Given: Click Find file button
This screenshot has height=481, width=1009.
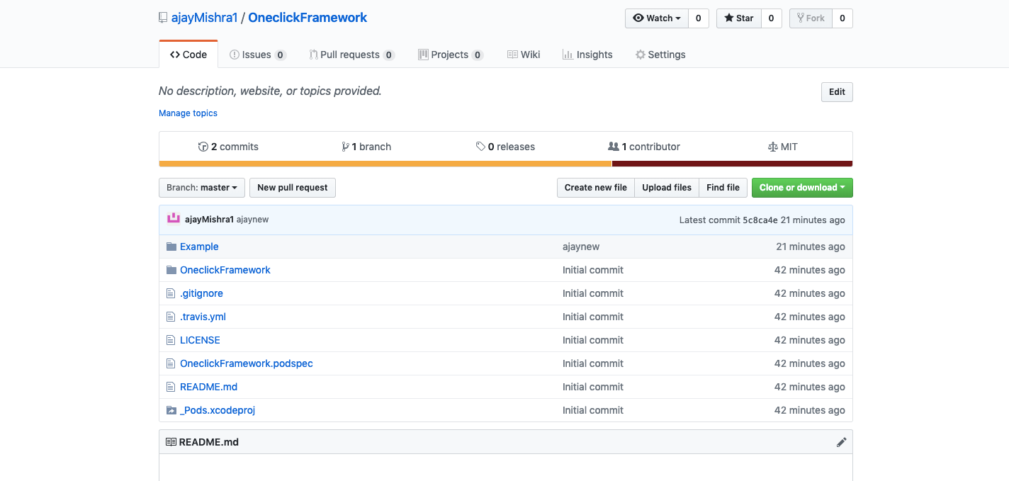Looking at the screenshot, I should coord(723,188).
